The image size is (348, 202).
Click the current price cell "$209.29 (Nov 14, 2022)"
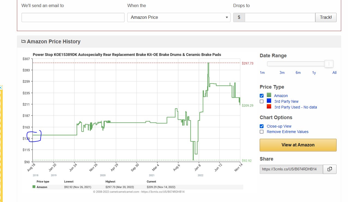[x=161, y=187]
